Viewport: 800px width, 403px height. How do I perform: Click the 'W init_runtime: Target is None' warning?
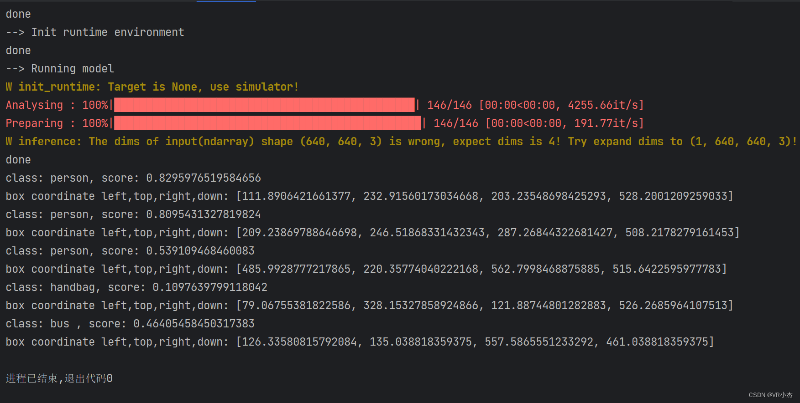tap(152, 87)
